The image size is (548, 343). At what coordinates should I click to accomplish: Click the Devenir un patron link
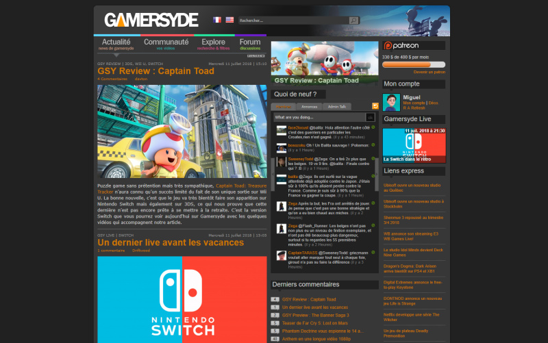(x=429, y=72)
